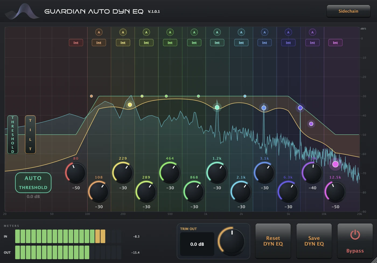Click the purple 7.8k threshold knob
Image resolution: width=377 pixels, height=263 pixels.
312,172
